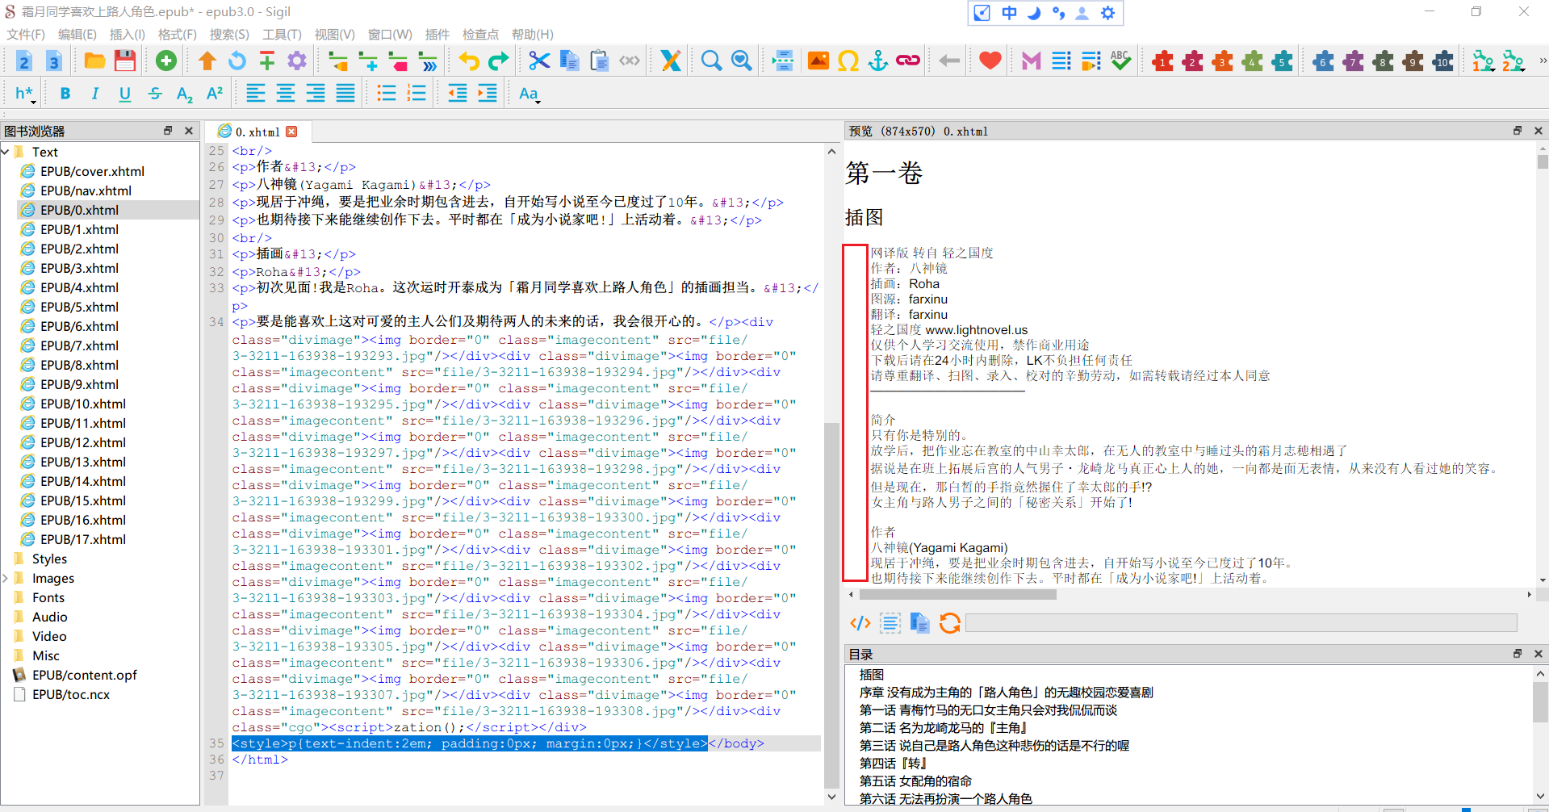This screenshot has width=1549, height=812.
Task: Open the heading style dropdown
Action: (23, 93)
